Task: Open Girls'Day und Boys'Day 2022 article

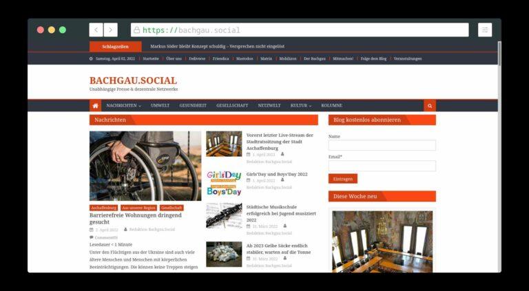Action: [x=277, y=174]
